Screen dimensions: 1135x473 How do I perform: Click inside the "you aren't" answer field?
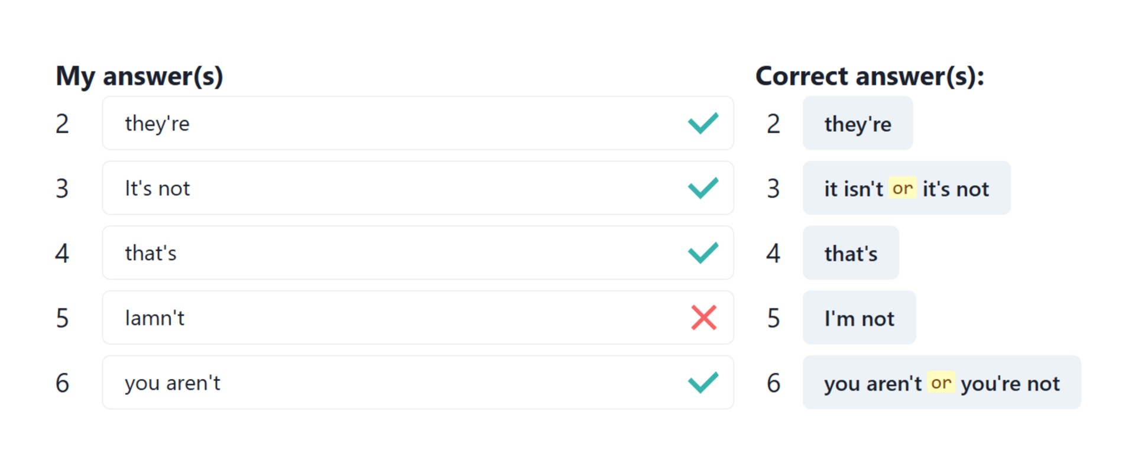click(x=418, y=382)
